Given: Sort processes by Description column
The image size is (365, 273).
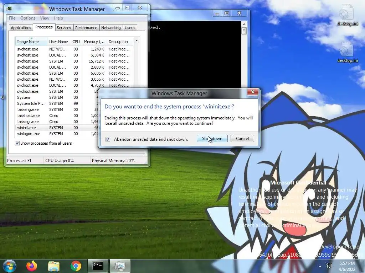Looking at the screenshot, I should 120,42.
